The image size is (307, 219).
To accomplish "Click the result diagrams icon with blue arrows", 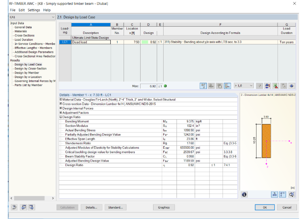I will pyautogui.click(x=267, y=86).
